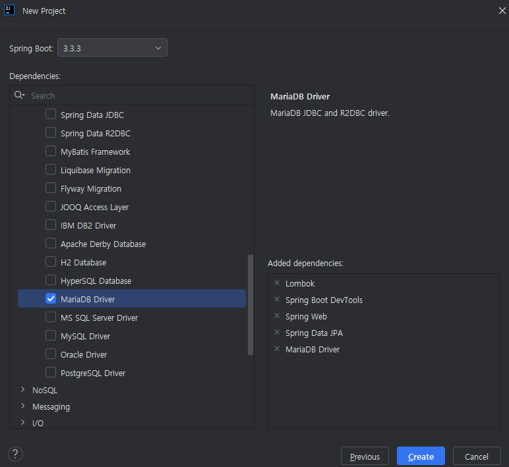Check the MS SQL Server Driver checkbox
The width and height of the screenshot is (509, 467).
(51, 317)
